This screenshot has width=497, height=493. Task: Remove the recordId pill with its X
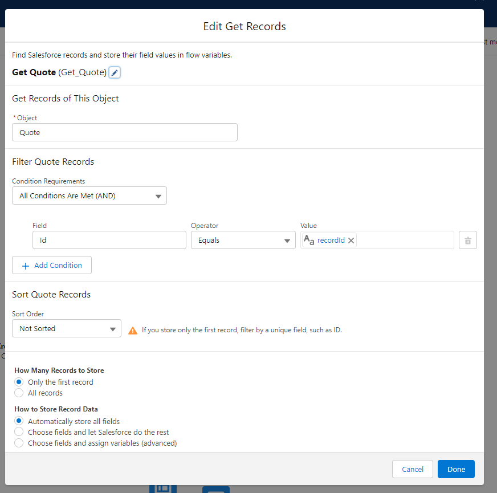(351, 241)
